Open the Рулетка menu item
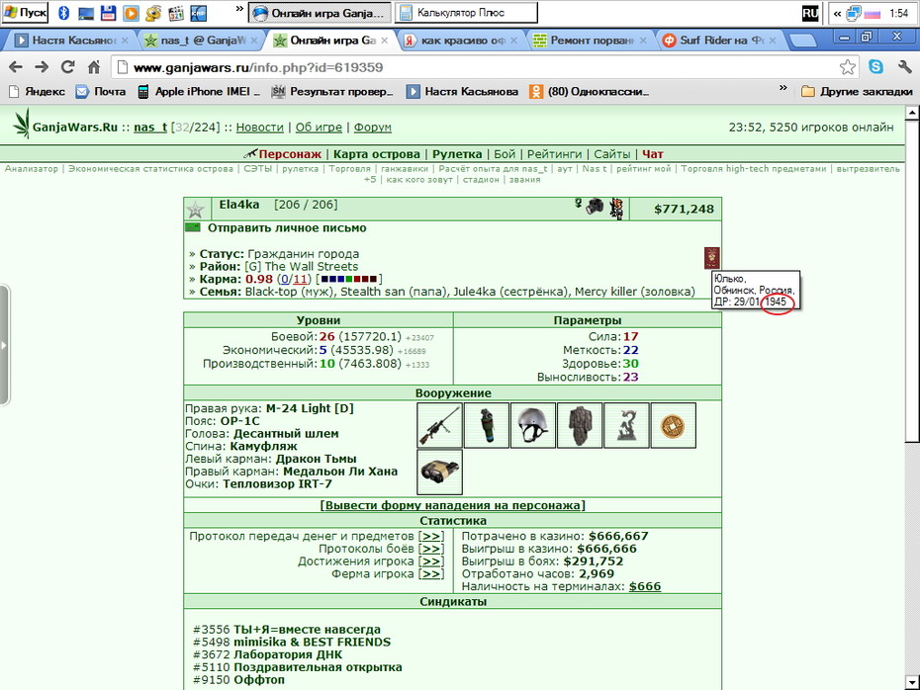 click(456, 154)
